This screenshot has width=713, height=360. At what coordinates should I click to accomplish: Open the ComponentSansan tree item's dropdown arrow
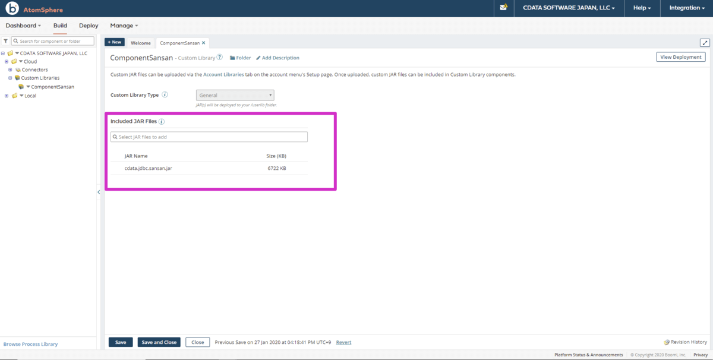coord(28,87)
